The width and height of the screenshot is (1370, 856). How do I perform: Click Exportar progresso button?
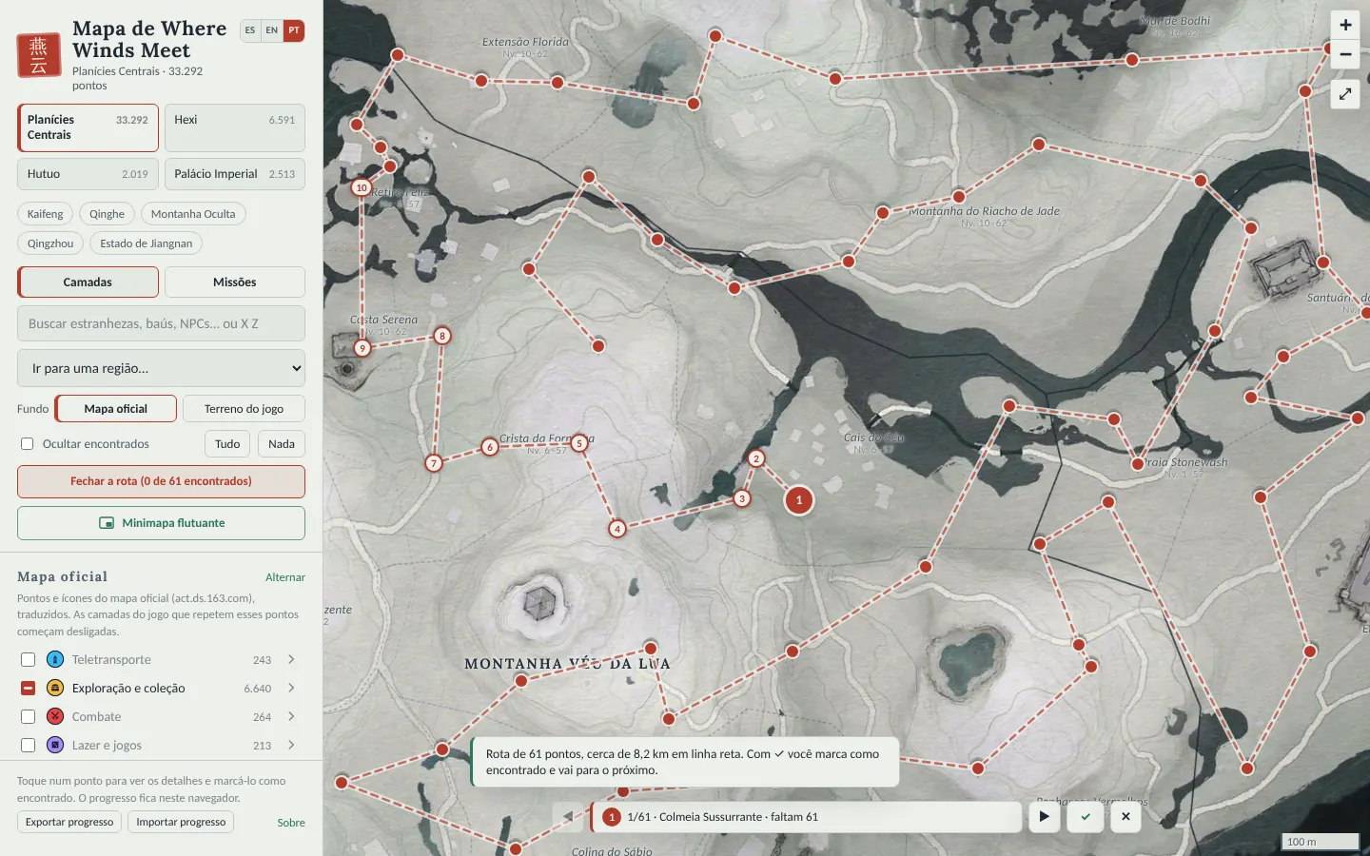[69, 822]
